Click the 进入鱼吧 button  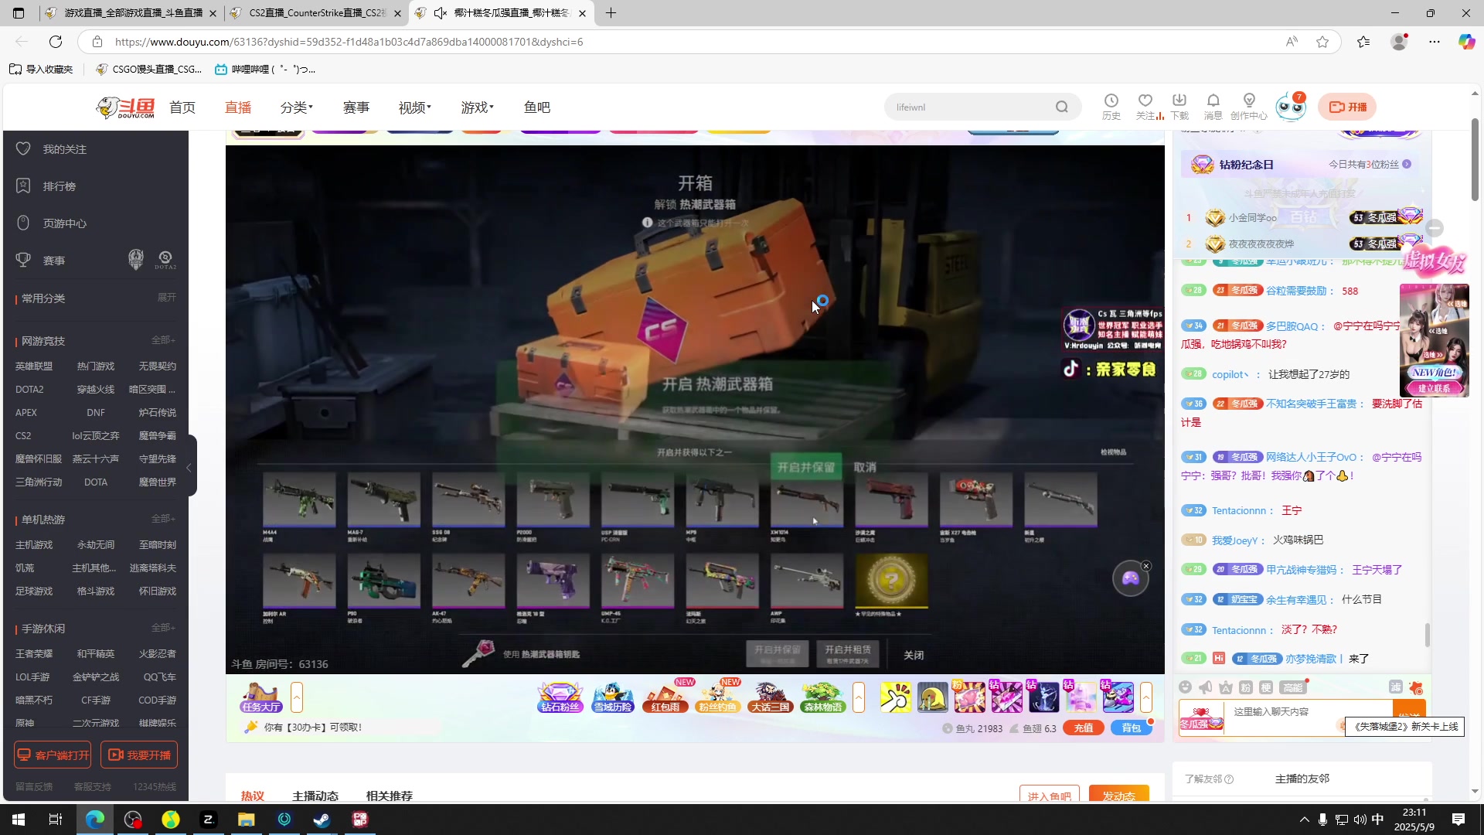(x=1050, y=796)
